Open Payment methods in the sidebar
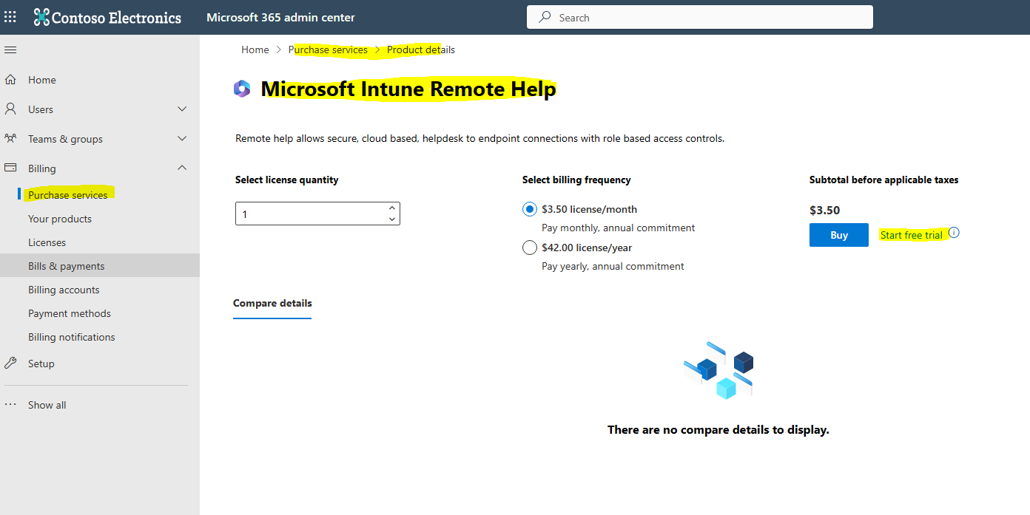 pos(70,313)
